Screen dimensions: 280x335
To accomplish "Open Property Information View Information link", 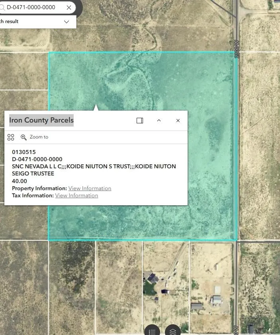I will 90,188.
